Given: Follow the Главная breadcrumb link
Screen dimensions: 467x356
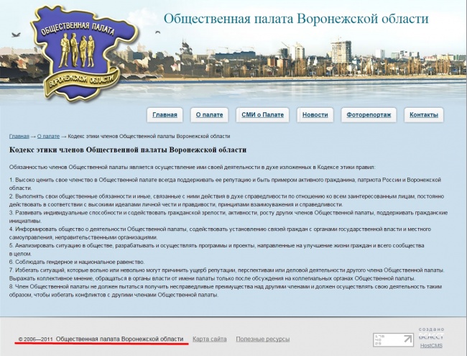Looking at the screenshot, I should [19, 136].
